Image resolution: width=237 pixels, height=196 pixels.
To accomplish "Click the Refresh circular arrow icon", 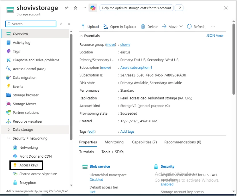I will (189, 26).
